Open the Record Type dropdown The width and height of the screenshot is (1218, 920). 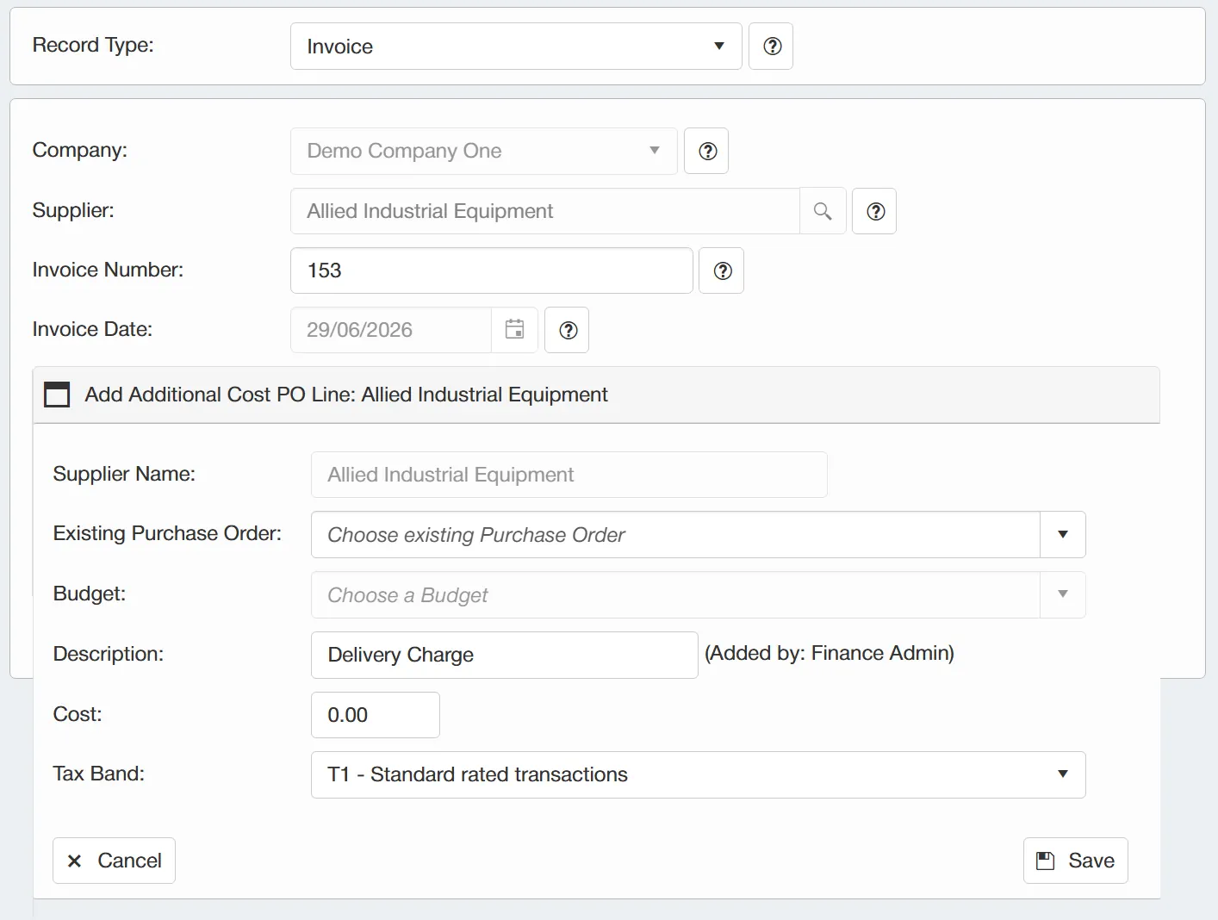point(516,47)
